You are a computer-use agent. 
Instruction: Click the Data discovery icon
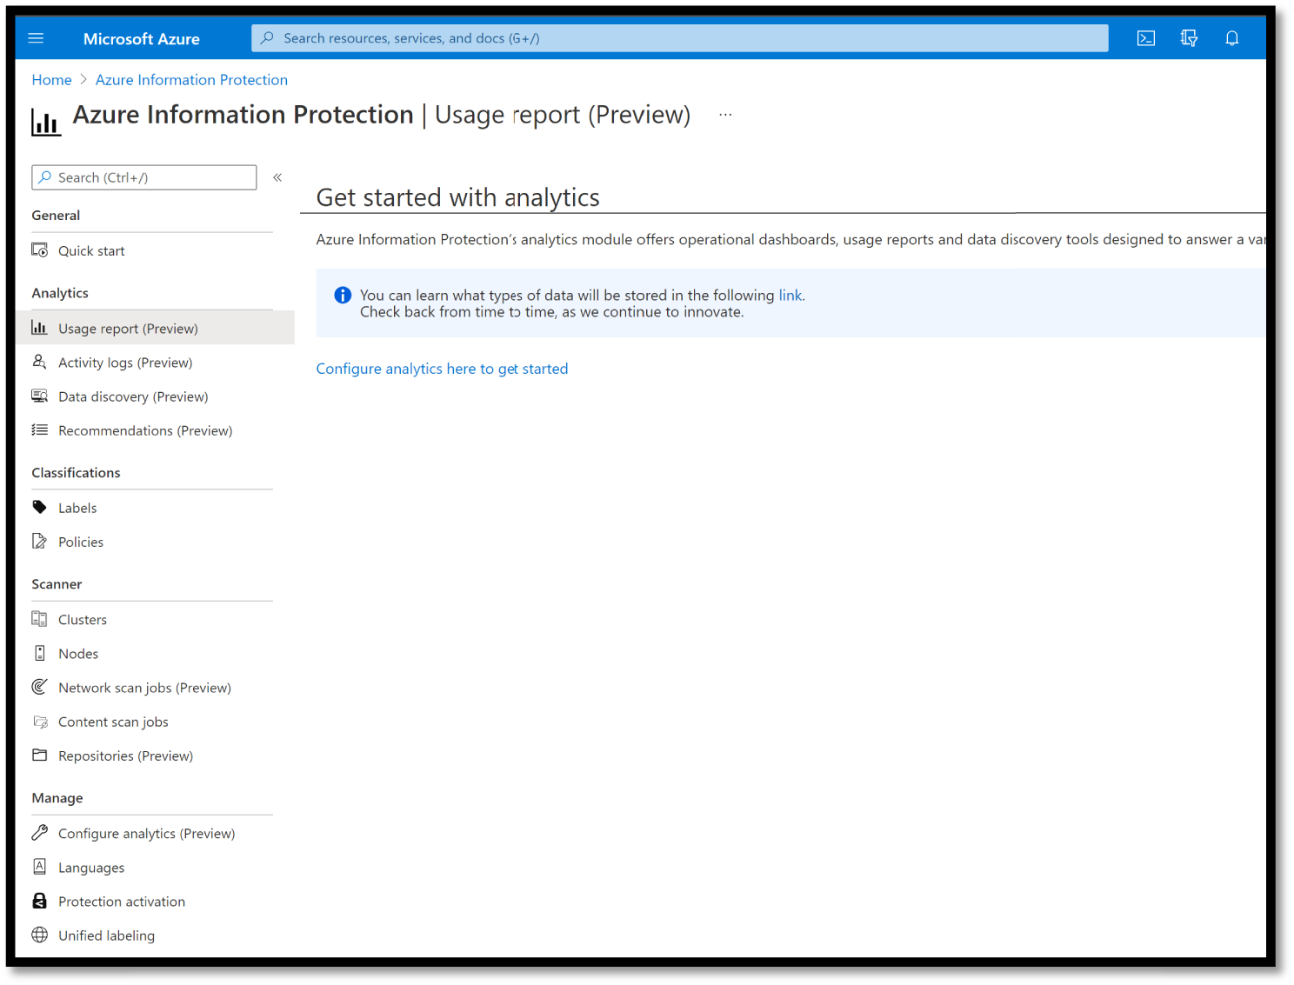[39, 396]
